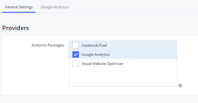The image size is (198, 103).
Task: Click the gray page background below Providers panel
Action: point(99,99)
